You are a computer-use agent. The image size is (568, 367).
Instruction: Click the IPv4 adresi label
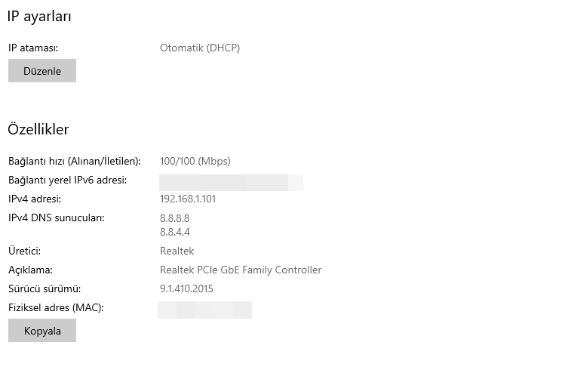(x=34, y=199)
